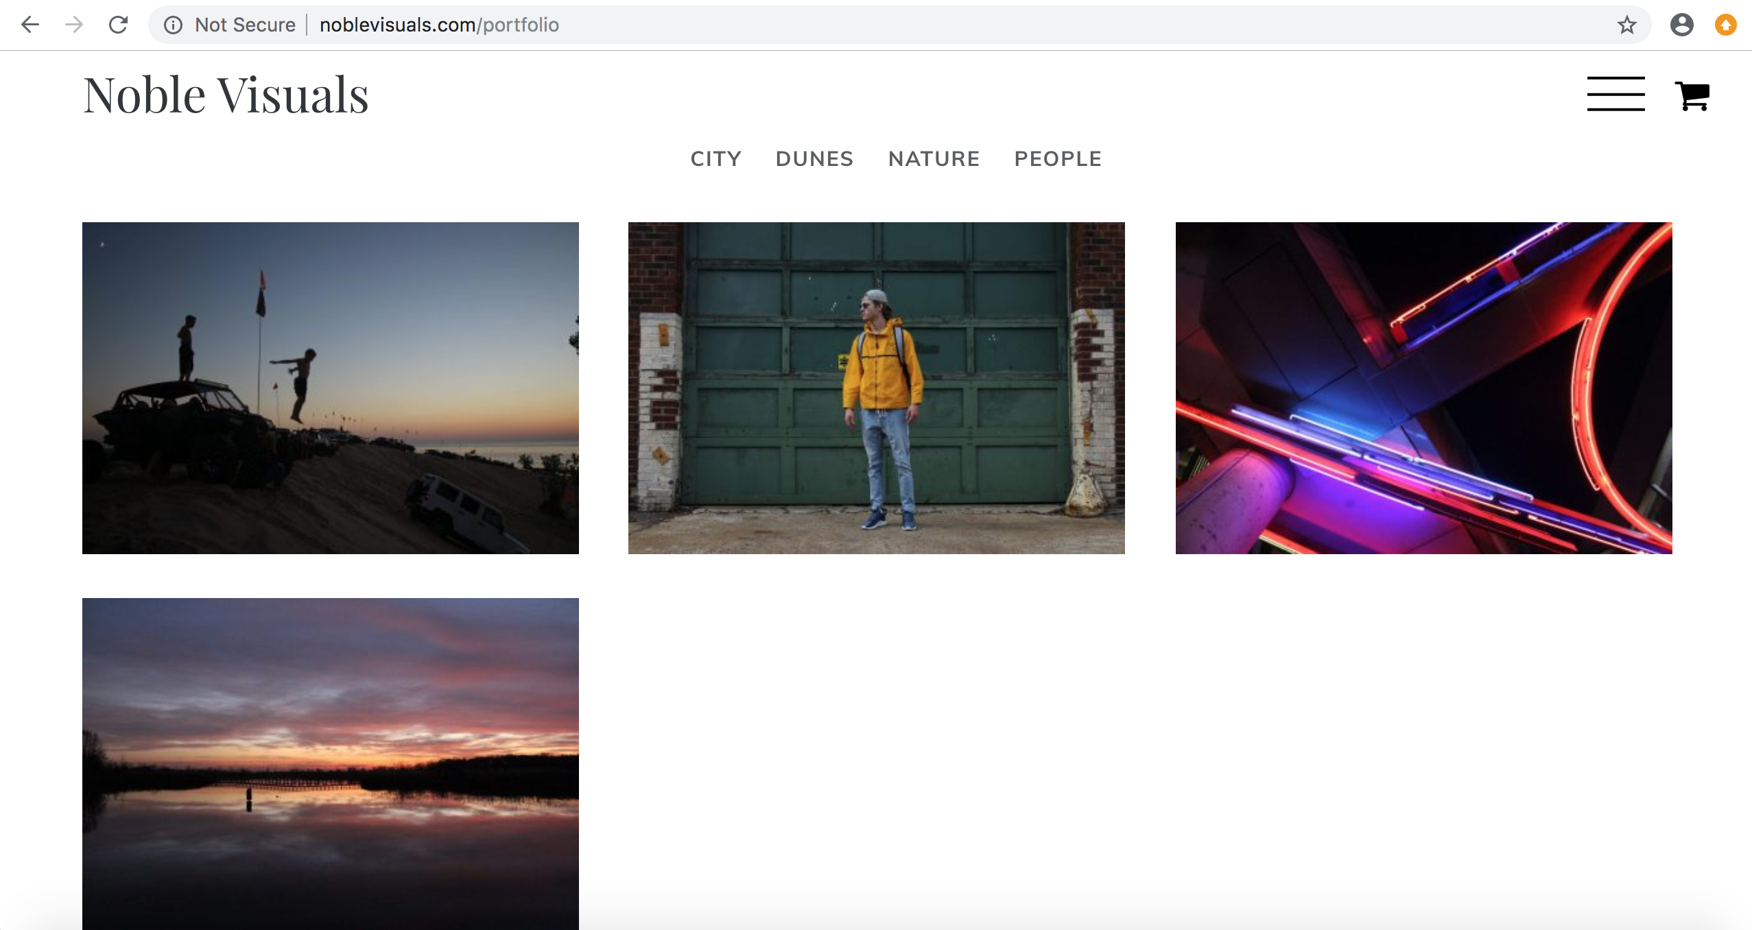The image size is (1752, 930).
Task: Click the orange browser update icon
Action: pos(1725,25)
